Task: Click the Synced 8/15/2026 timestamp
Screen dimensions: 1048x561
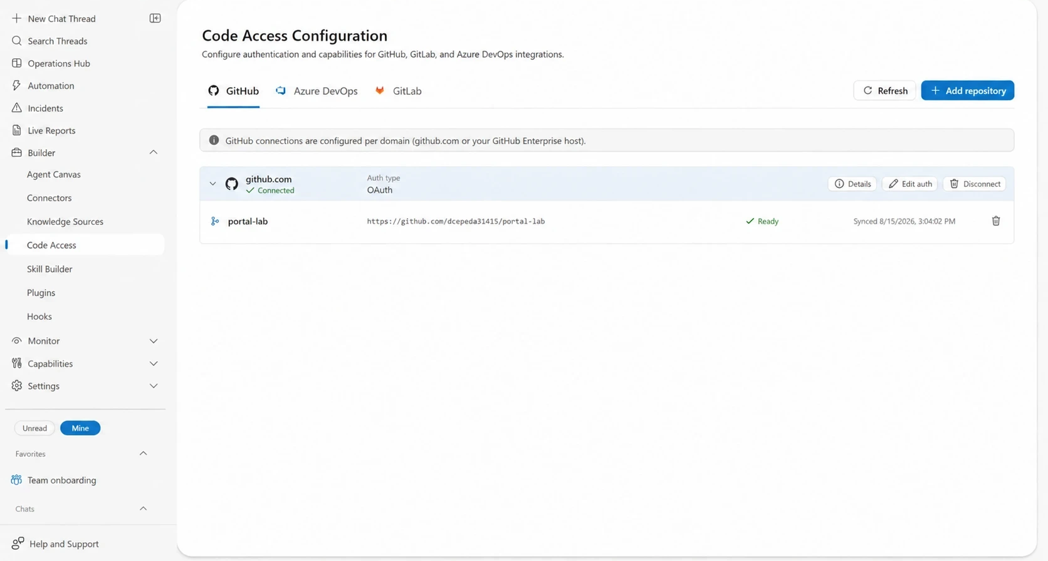Action: (904, 221)
